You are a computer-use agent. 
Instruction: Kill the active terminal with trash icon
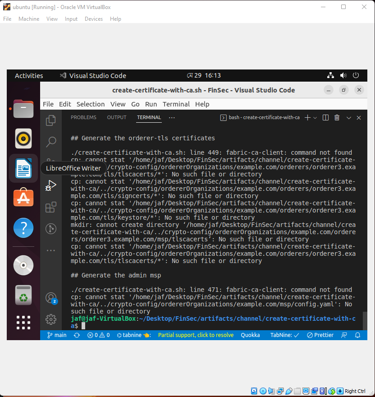coord(337,117)
